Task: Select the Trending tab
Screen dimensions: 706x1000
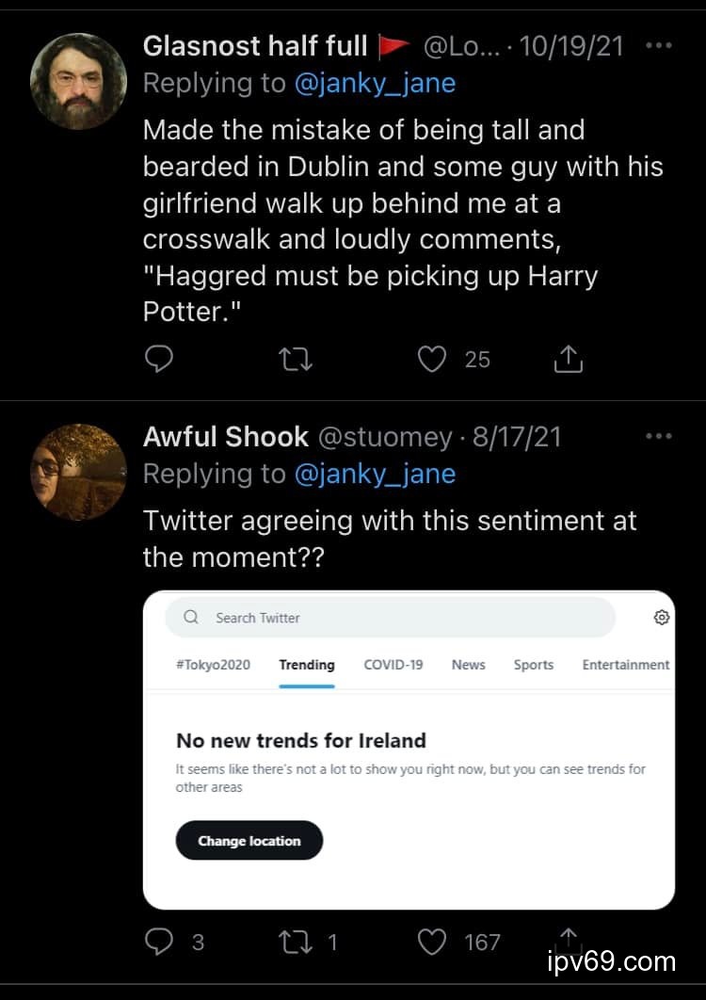Action: point(307,665)
